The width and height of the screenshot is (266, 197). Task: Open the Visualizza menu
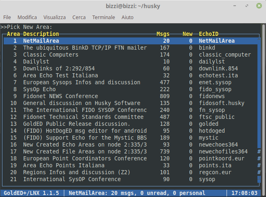coord(55,18)
